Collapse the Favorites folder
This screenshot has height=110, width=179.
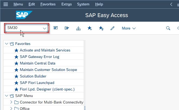pos(7,44)
